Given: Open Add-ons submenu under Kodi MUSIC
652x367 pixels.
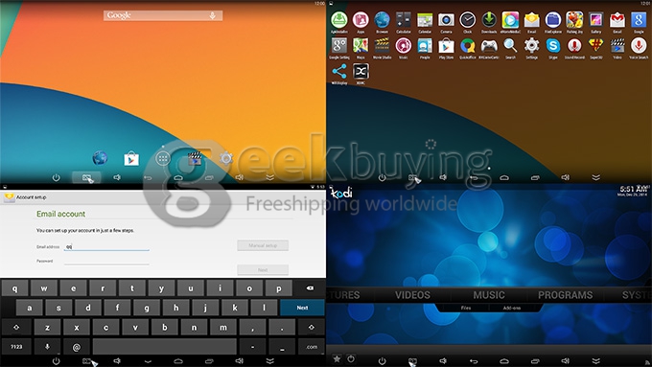Looking at the screenshot, I should 512,308.
